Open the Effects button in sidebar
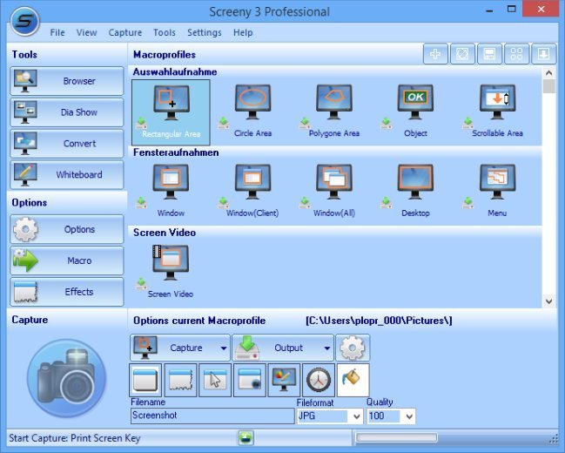 67,292
